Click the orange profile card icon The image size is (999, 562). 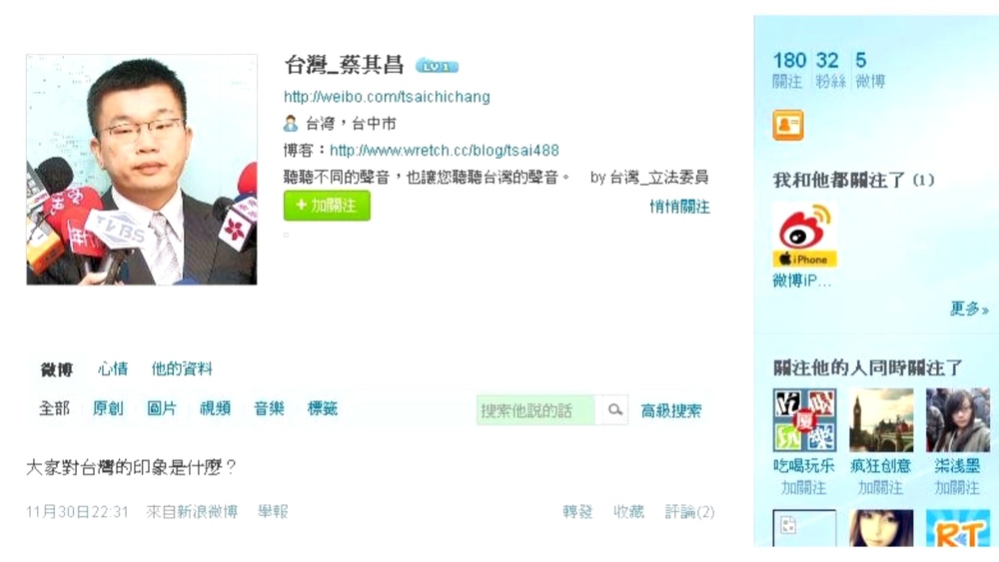tap(787, 125)
